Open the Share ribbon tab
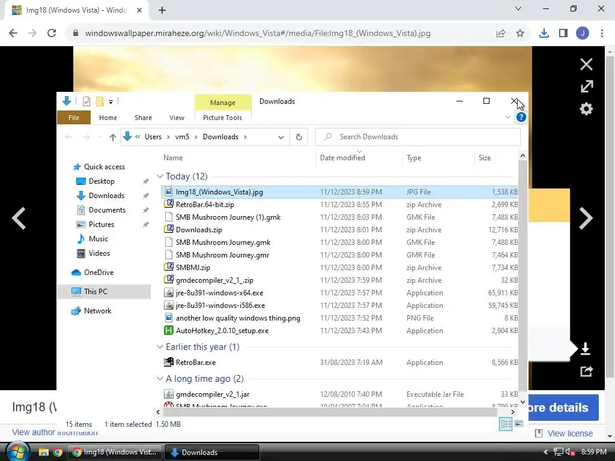Image resolution: width=615 pixels, height=461 pixels. [x=143, y=118]
